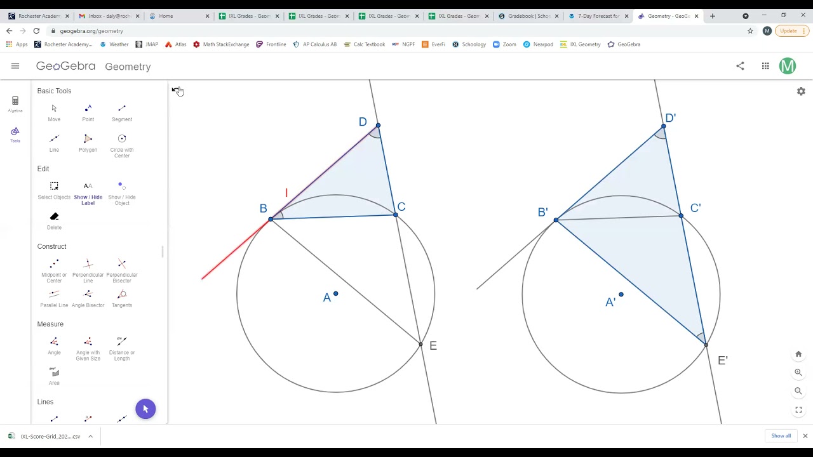Select the Point tool
The height and width of the screenshot is (457, 813).
[88, 113]
